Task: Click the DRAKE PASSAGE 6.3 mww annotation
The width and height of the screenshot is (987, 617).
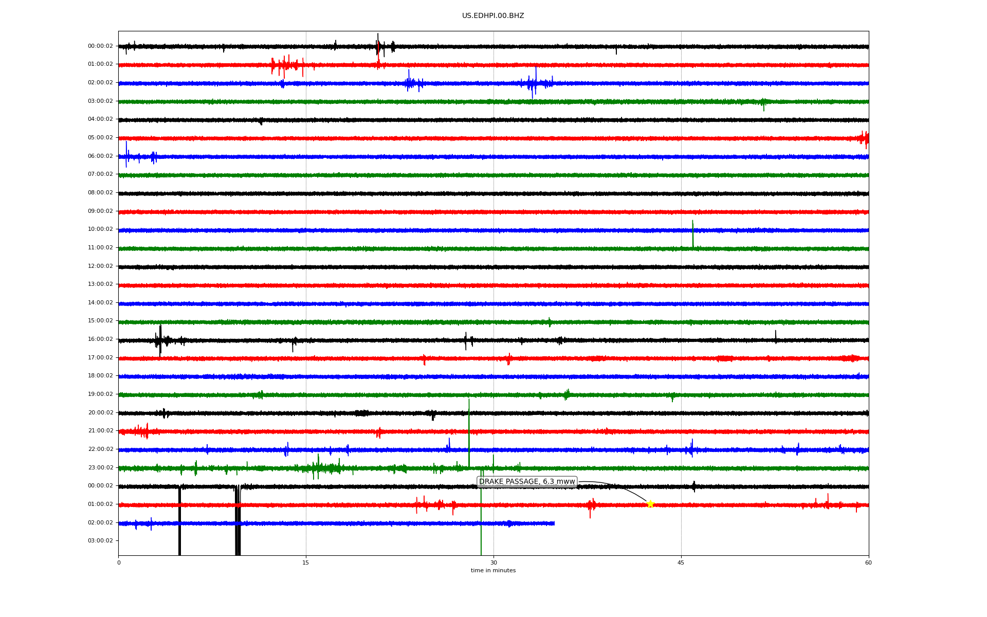Action: (527, 482)
